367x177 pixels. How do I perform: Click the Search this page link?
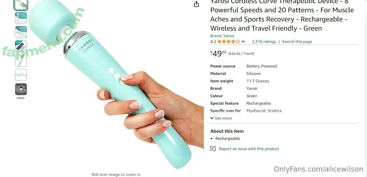[297, 41]
